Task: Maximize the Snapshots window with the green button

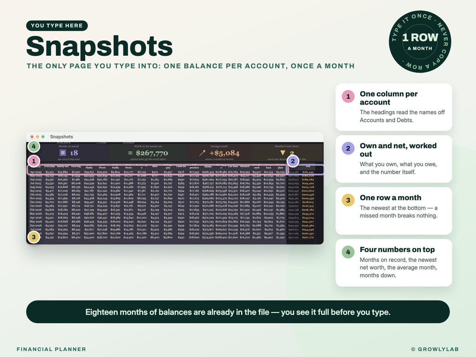Action: [43, 137]
